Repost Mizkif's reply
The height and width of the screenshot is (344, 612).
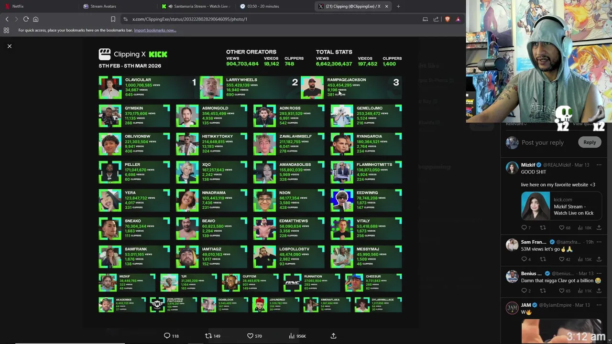pos(543,227)
